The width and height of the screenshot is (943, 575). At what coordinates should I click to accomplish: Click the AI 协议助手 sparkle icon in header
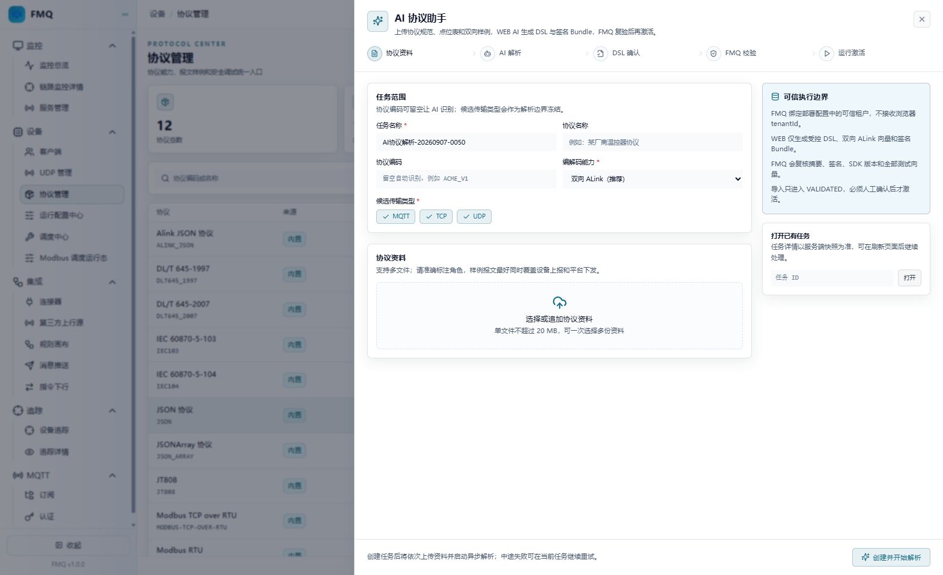point(377,21)
